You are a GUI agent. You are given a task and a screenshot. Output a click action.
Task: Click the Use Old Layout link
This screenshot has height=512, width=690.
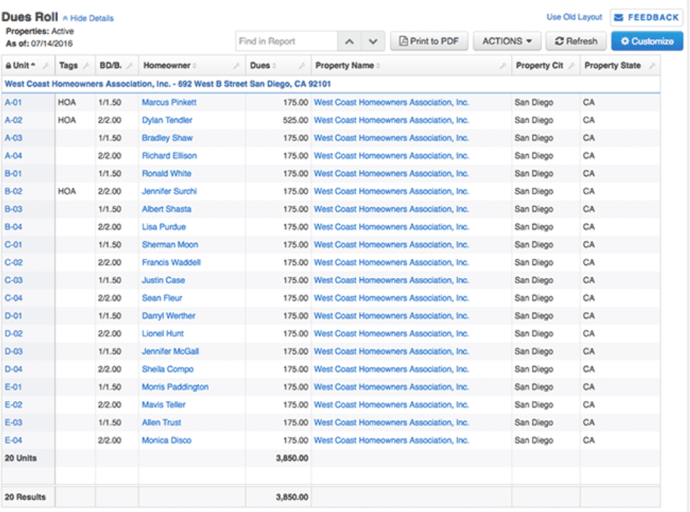pos(574,17)
